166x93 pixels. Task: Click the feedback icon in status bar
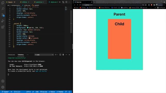tap(66, 92)
